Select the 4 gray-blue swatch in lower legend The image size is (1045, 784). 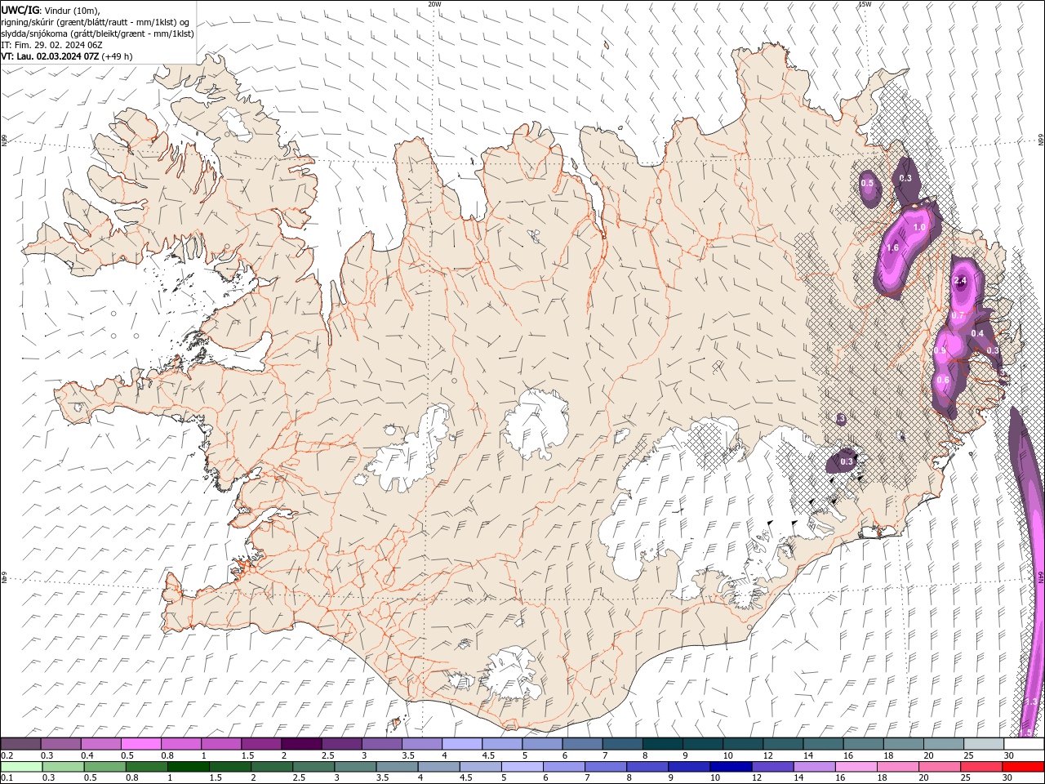coord(438,767)
